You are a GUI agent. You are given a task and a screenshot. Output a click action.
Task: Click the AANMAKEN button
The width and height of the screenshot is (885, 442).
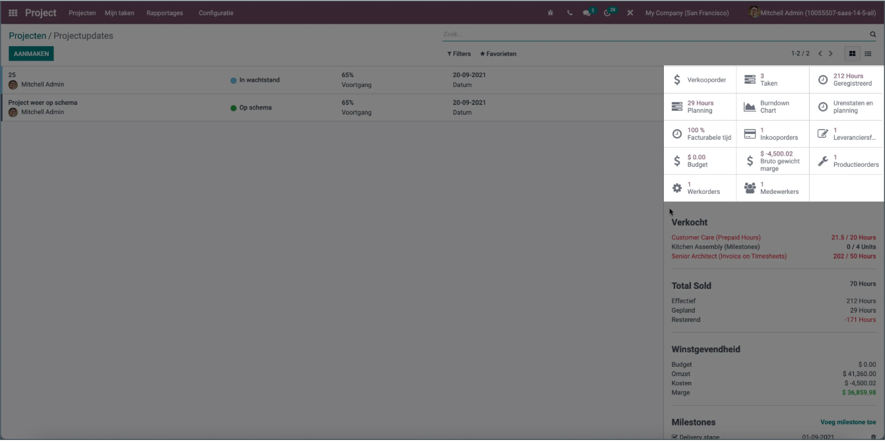[31, 54]
